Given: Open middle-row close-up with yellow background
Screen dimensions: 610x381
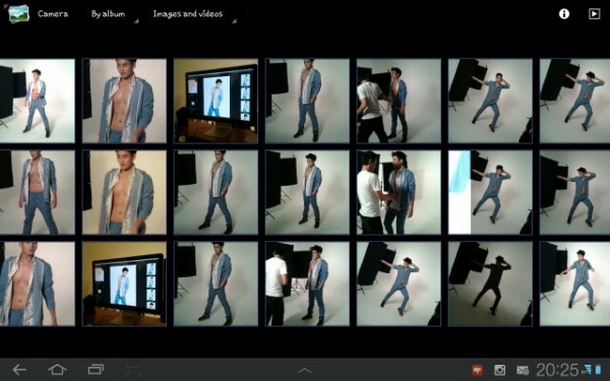Looking at the screenshot, I should (x=124, y=193).
